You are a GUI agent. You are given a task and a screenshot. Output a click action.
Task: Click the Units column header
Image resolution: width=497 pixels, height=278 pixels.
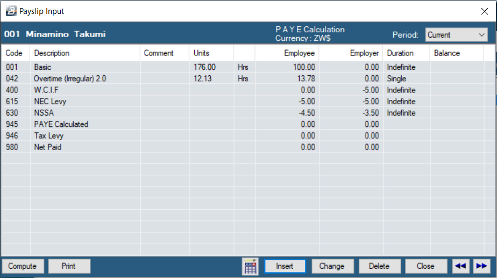(211, 53)
